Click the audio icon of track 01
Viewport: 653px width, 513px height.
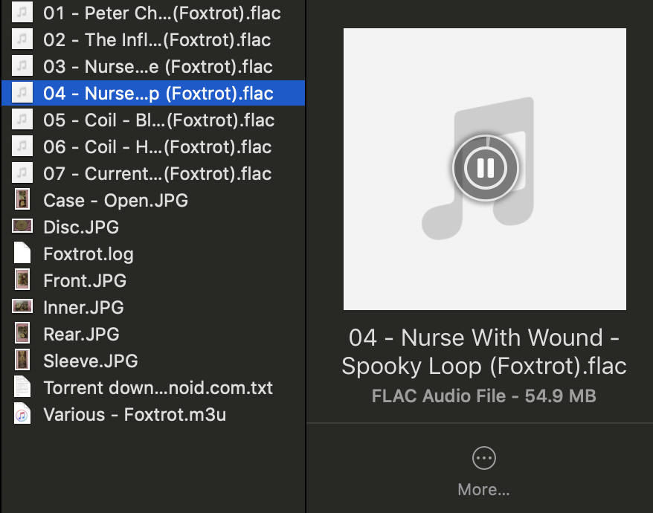click(22, 12)
